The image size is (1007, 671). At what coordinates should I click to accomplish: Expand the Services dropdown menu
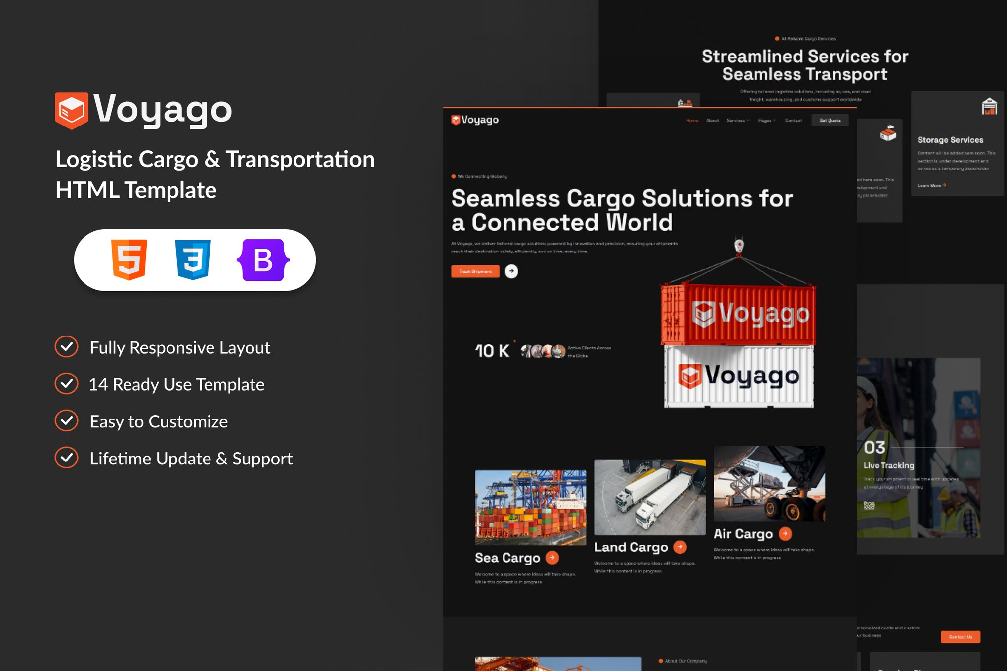point(738,120)
